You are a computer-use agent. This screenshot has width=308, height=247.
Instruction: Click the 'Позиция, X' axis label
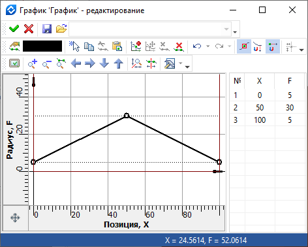tap(127, 225)
